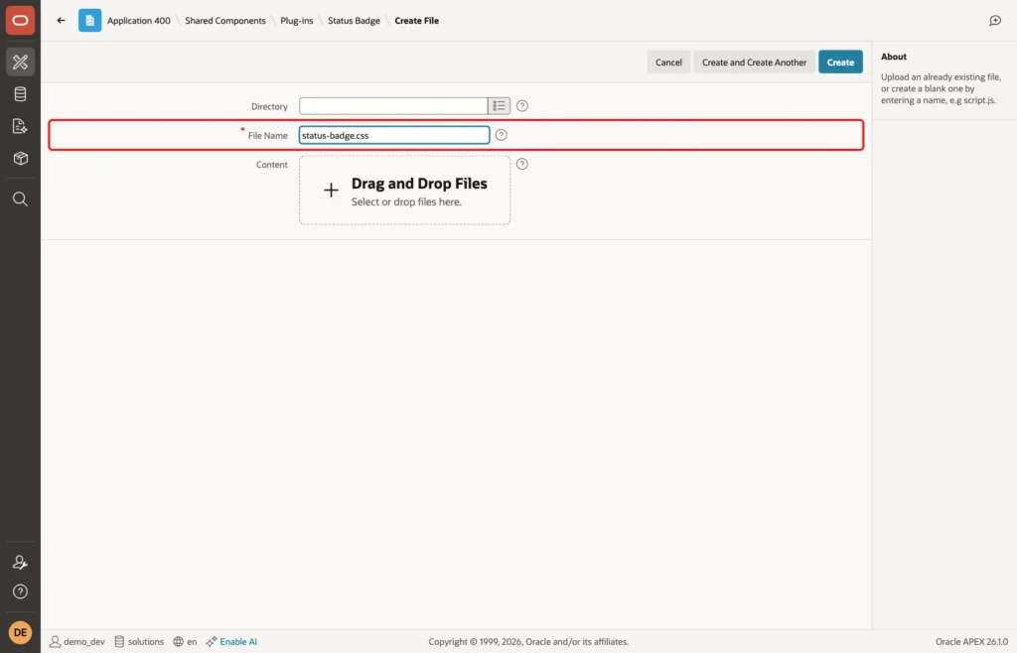
Task: Click the demo_dev user icon in footer
Action: [56, 641]
